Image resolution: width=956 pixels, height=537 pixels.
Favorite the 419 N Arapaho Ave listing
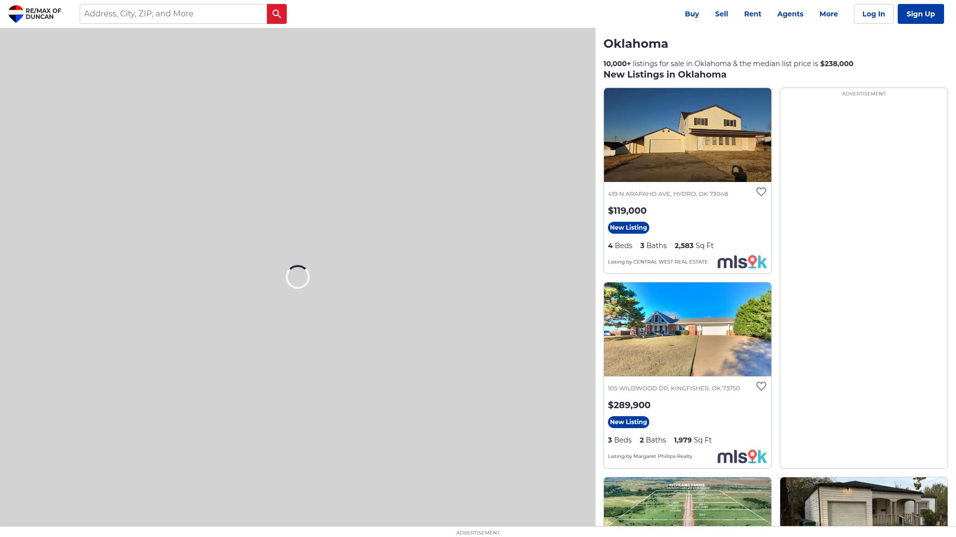click(761, 192)
